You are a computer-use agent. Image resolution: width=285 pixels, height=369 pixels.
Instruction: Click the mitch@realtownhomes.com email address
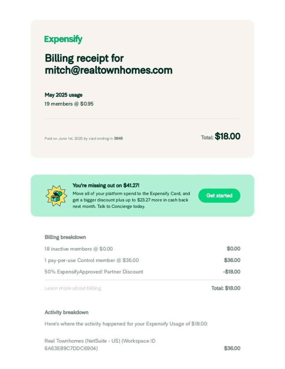tap(108, 70)
